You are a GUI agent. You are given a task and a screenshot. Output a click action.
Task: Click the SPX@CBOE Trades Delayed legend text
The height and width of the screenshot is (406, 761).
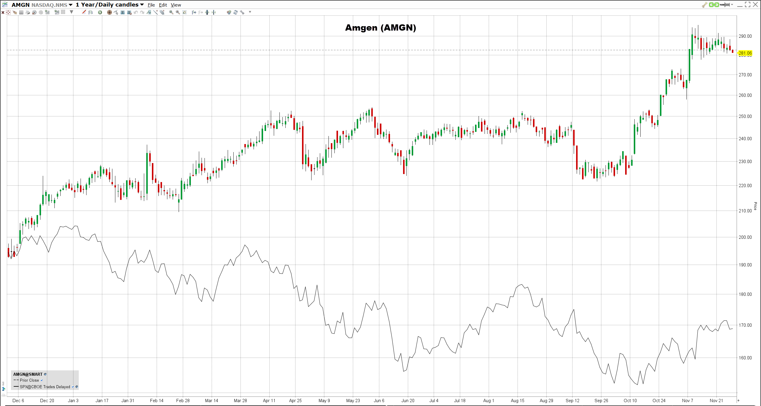pyautogui.click(x=45, y=387)
